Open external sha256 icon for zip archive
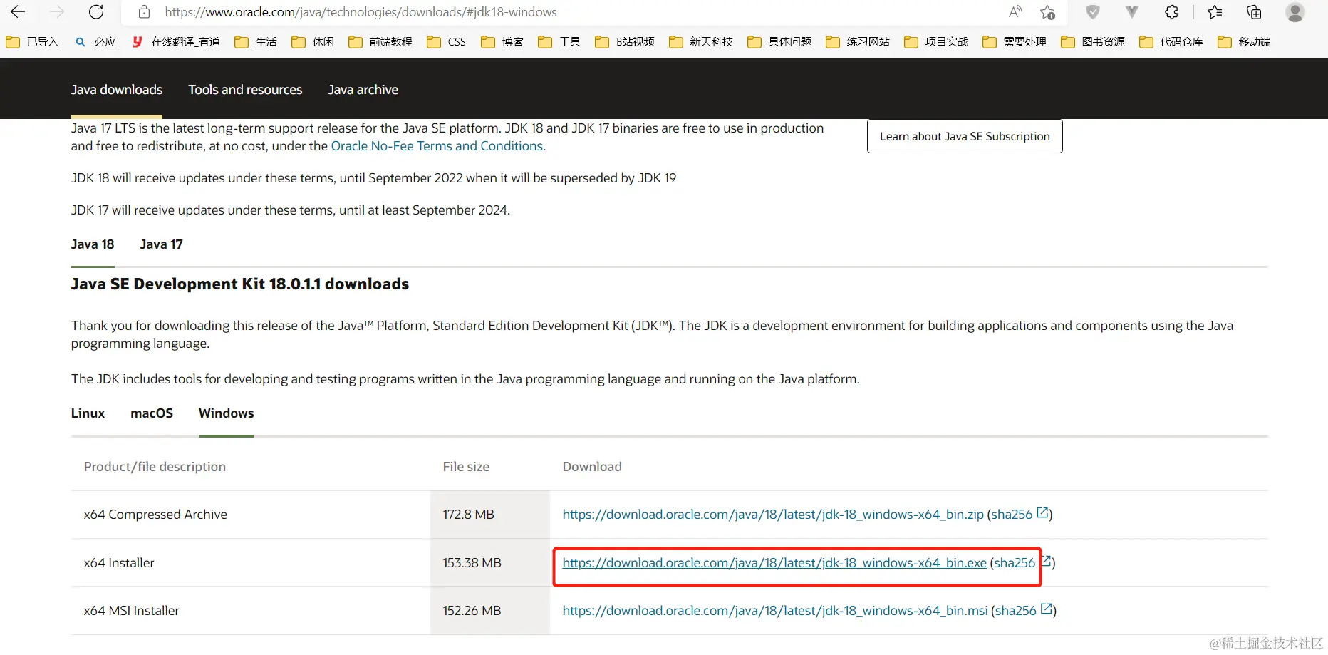The image size is (1328, 655). (1042, 513)
